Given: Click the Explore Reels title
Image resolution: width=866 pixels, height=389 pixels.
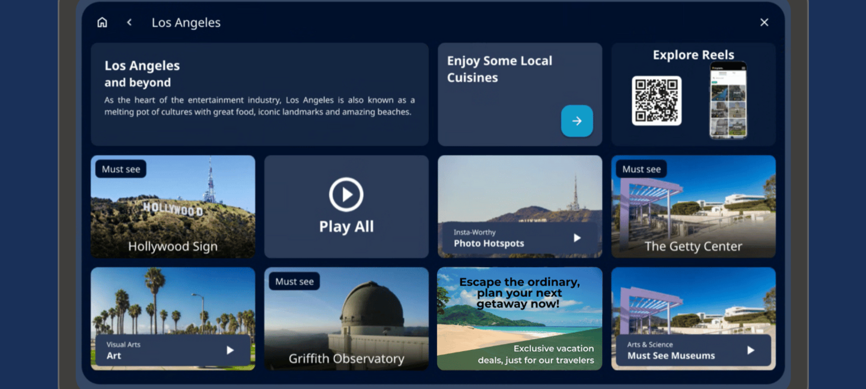Looking at the screenshot, I should tap(693, 54).
